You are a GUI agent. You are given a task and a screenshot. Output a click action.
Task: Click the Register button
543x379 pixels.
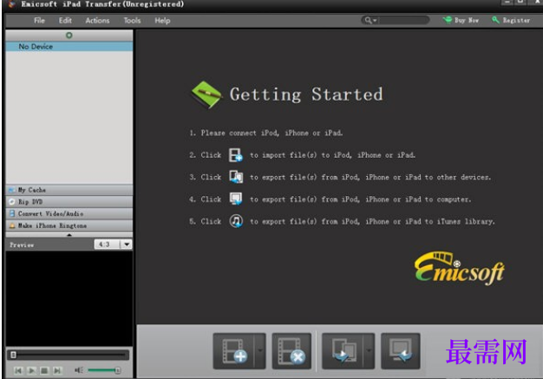click(511, 20)
